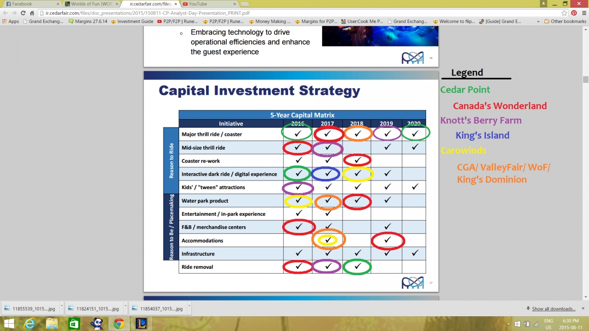This screenshot has height=331, width=589.
Task: Click the scrollbar up arrow
Action: [x=586, y=29]
